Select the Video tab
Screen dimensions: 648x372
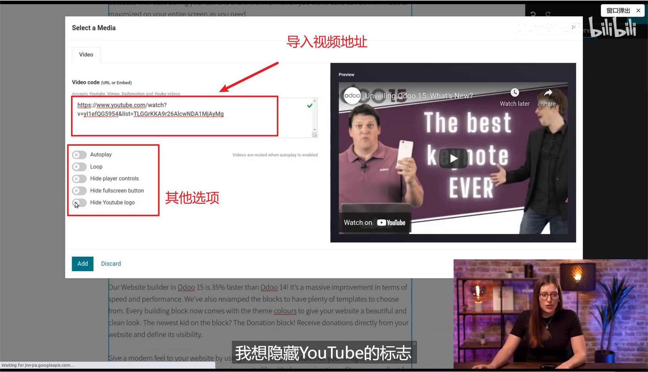[86, 55]
